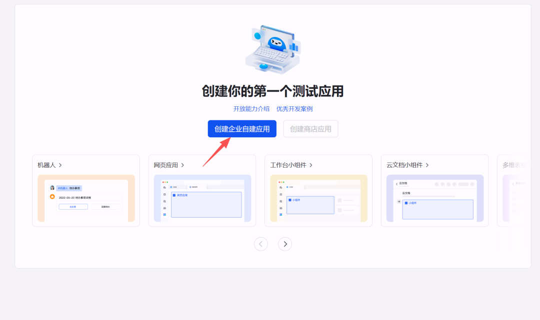This screenshot has width=540, height=320.
Task: Click the back arrow in 云文档 preview
Action: point(397,184)
